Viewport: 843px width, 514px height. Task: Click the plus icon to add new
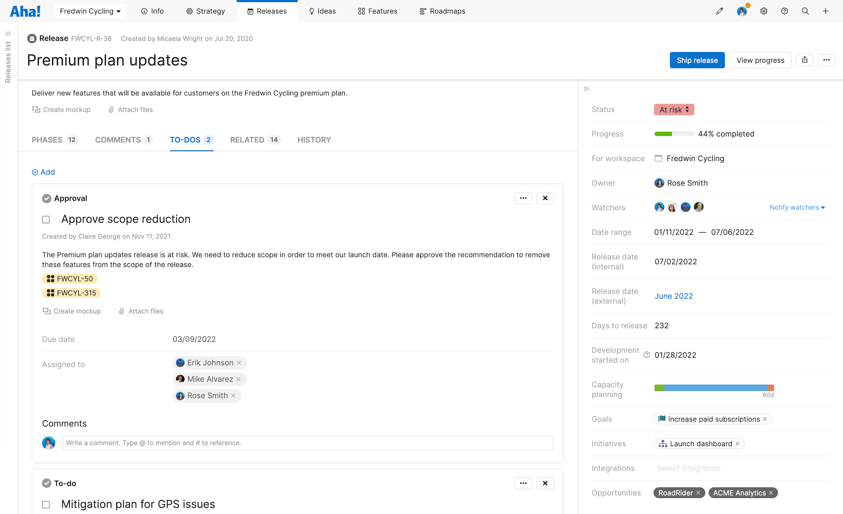pyautogui.click(x=826, y=11)
